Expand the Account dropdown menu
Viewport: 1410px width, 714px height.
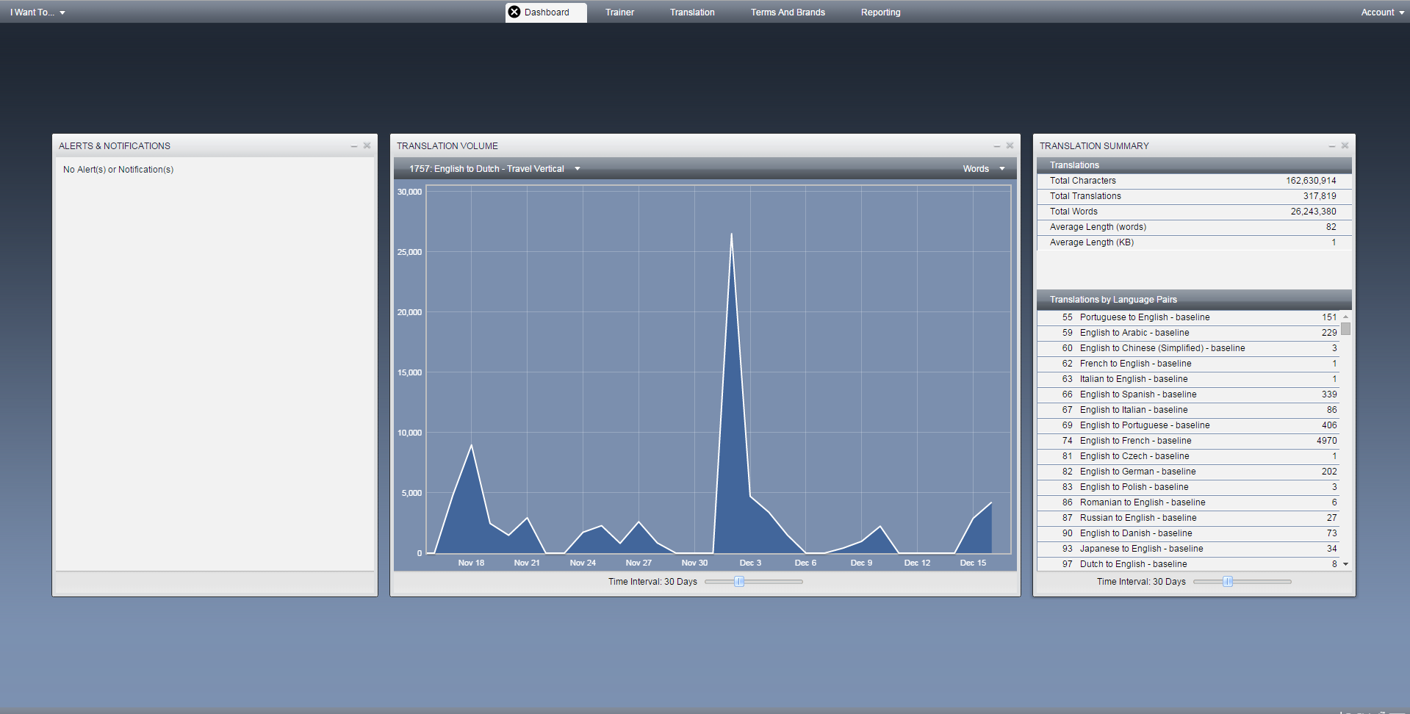[x=1381, y=12]
